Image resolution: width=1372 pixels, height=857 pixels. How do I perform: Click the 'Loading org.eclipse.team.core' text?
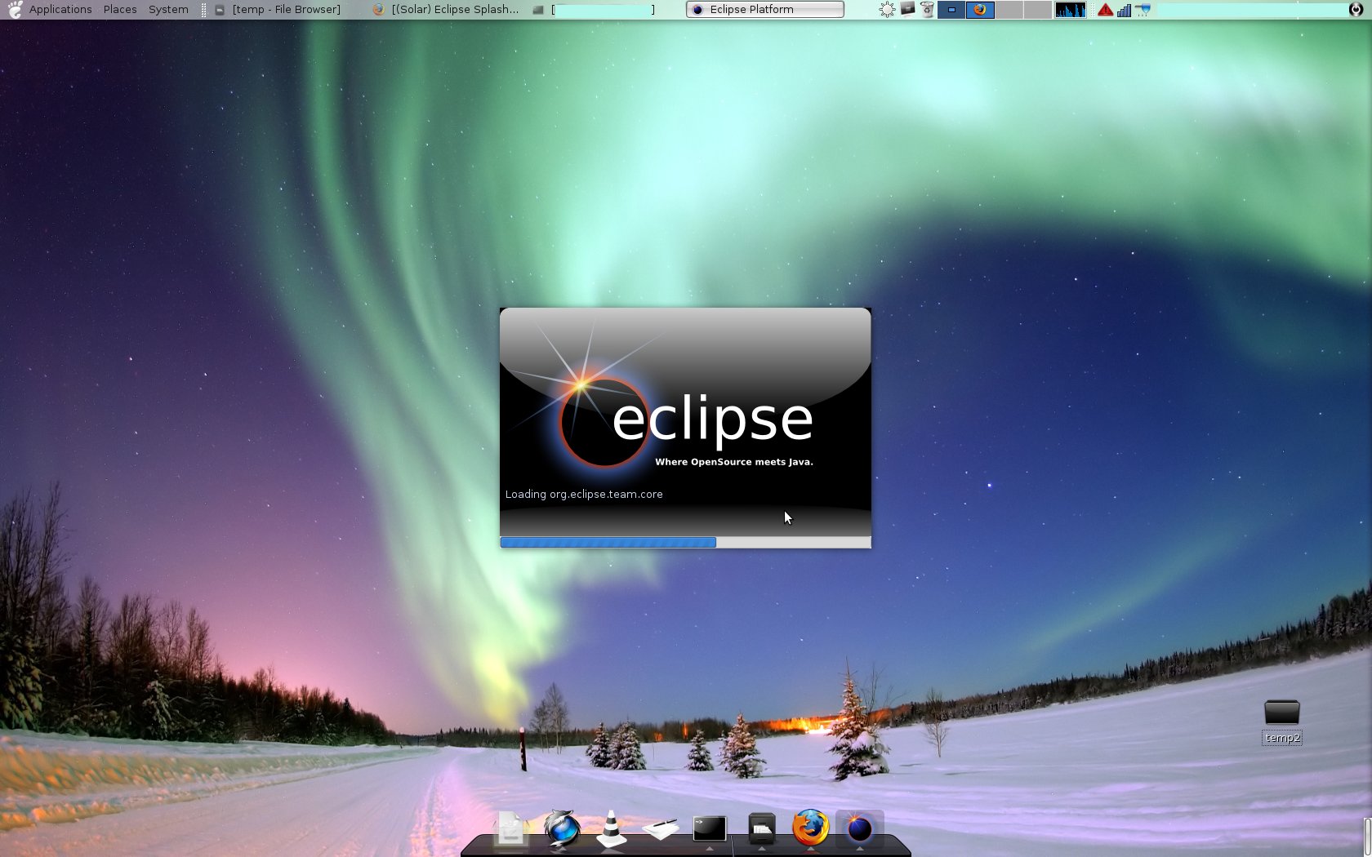click(584, 494)
